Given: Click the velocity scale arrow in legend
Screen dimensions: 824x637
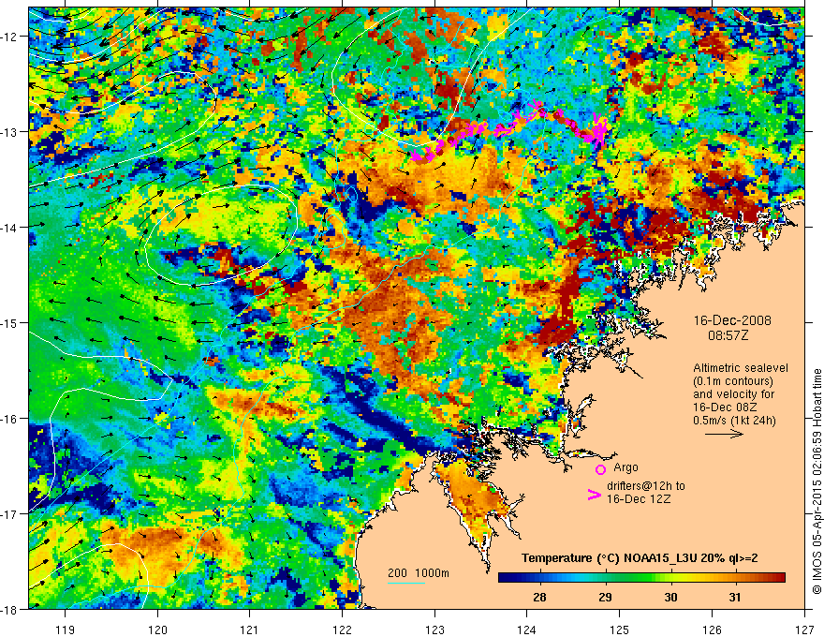Looking at the screenshot, I should click(724, 434).
